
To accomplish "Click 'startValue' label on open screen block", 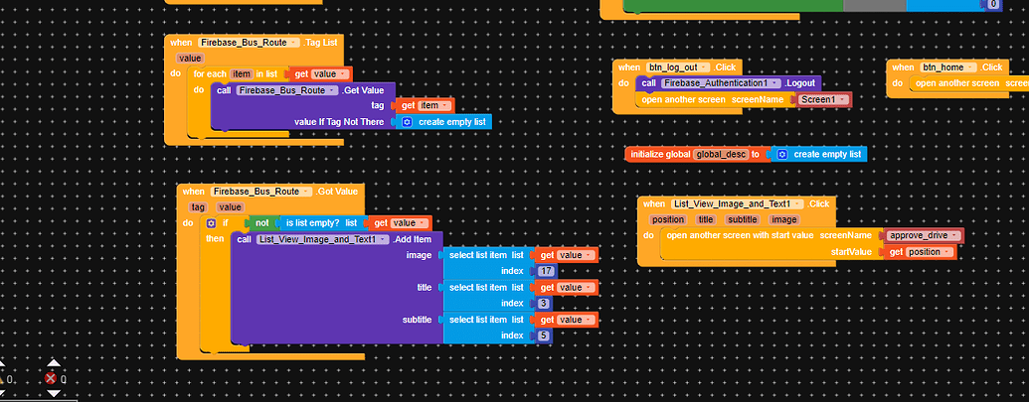I will click(x=851, y=252).
